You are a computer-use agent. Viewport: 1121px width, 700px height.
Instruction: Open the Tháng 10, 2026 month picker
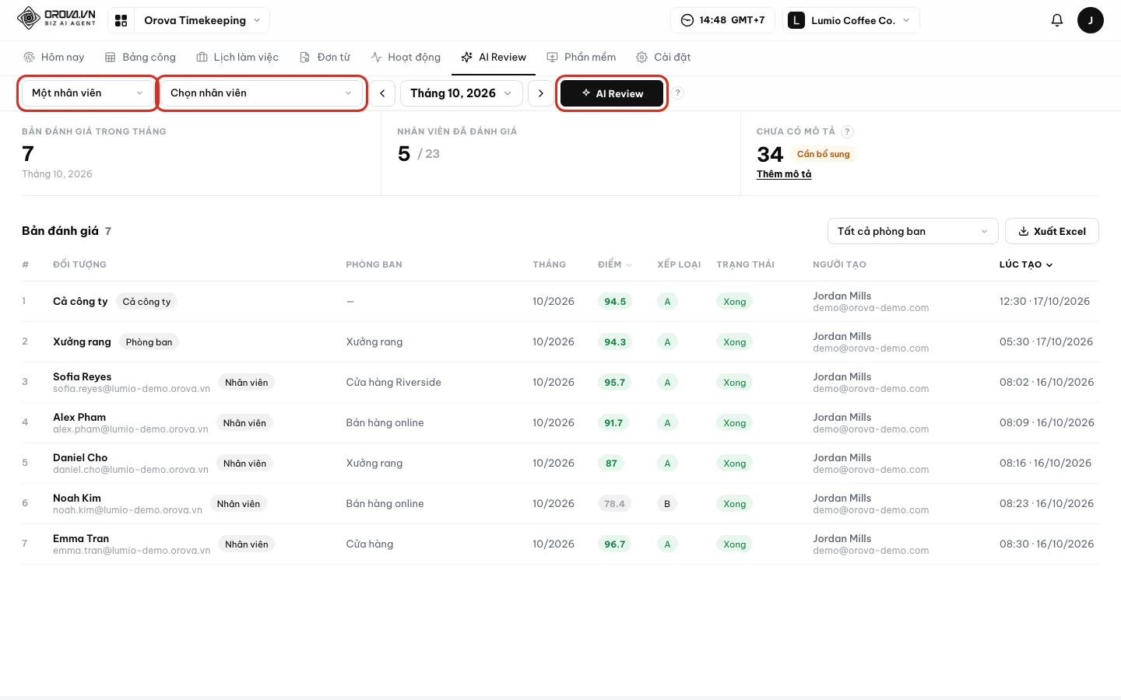tap(461, 93)
